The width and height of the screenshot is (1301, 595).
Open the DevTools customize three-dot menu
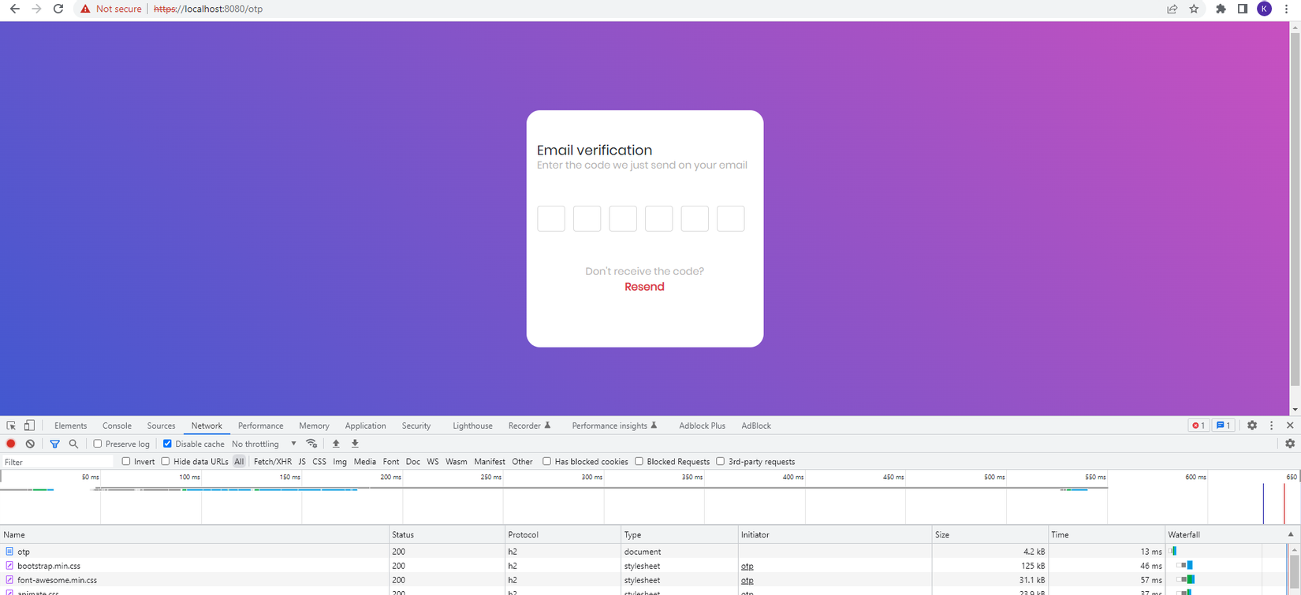click(x=1271, y=426)
